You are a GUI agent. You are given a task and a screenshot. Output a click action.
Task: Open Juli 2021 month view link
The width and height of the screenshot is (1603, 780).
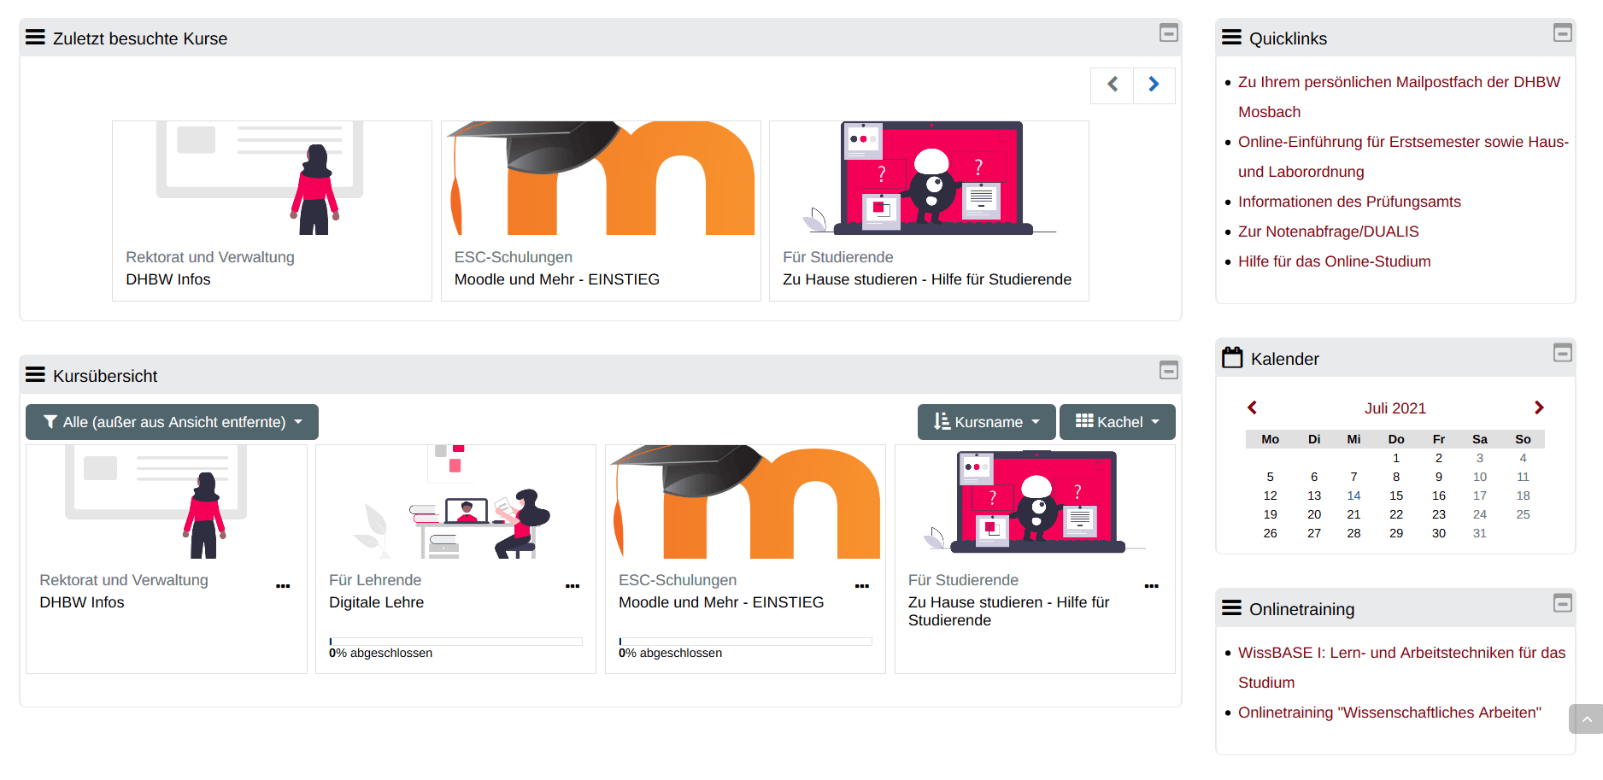(1395, 408)
